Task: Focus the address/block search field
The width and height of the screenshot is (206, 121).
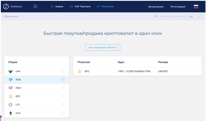Action: [172, 16]
